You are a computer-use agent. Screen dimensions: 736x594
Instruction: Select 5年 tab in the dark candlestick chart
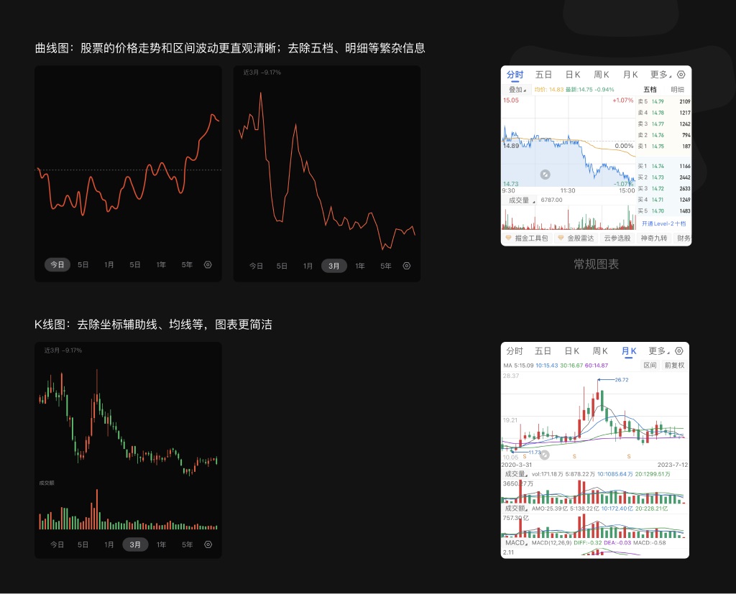pos(188,544)
